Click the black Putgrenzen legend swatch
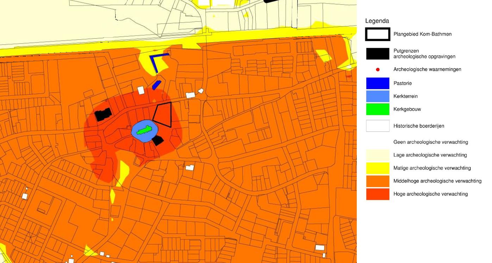The height and width of the screenshot is (263, 492). tap(378, 54)
